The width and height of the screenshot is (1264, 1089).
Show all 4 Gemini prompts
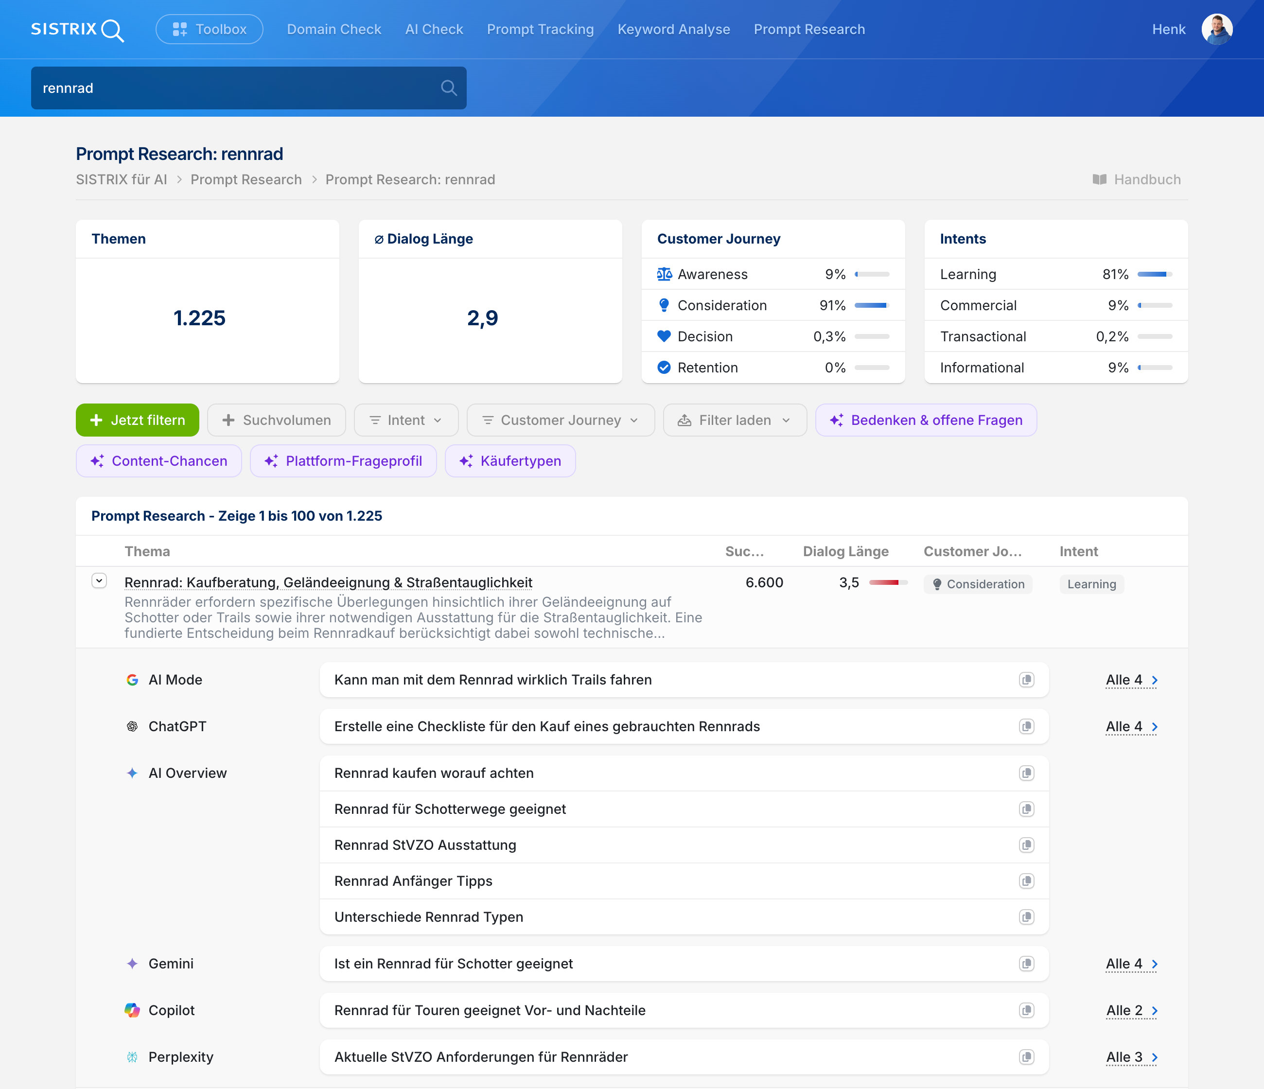[x=1132, y=963]
